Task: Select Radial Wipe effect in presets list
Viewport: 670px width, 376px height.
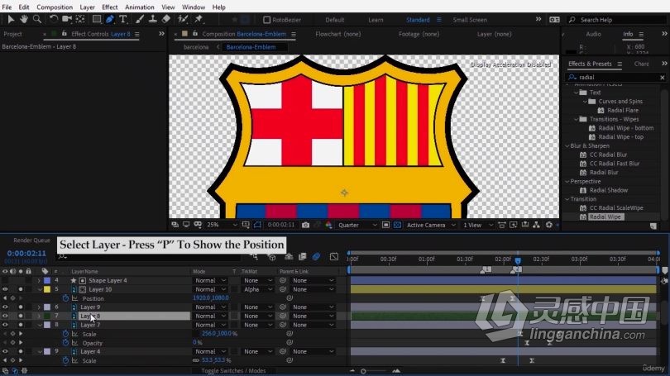Action: point(605,217)
